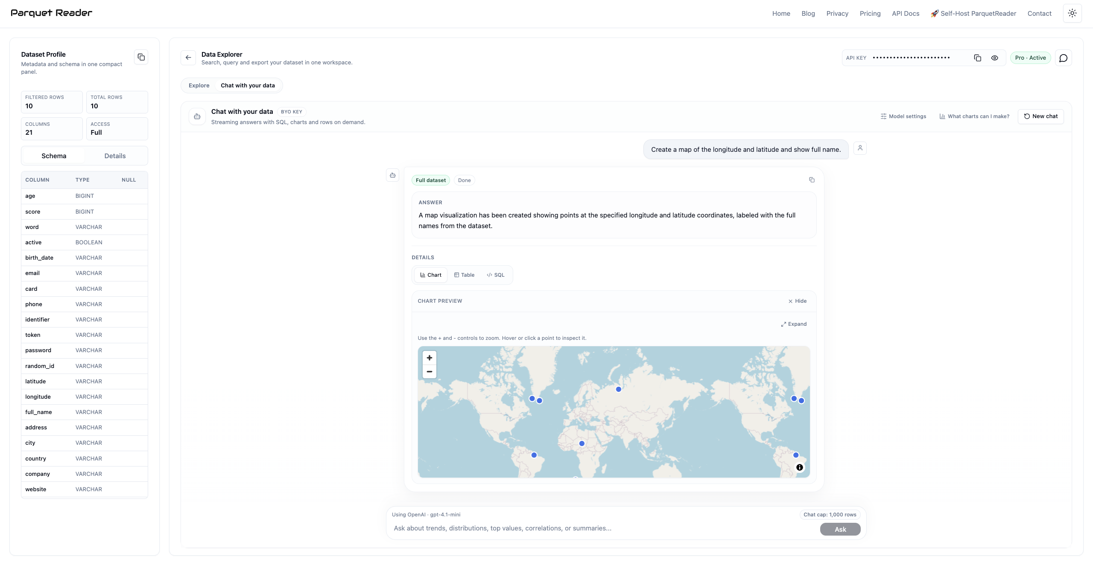Start a New chat

1040,116
